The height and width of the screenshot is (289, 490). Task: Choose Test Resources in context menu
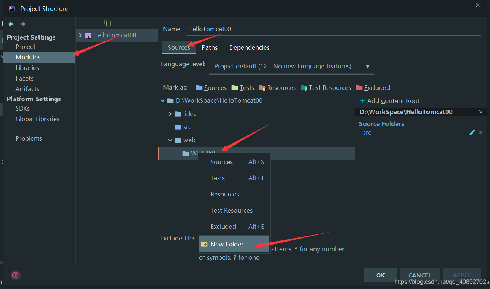click(x=234, y=210)
